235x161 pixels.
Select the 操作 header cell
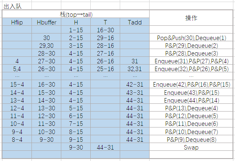click(191, 18)
